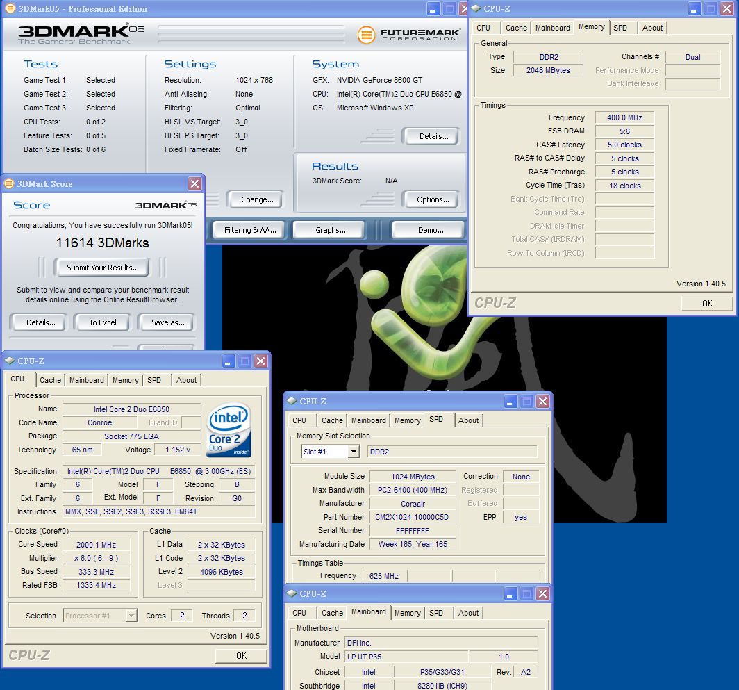Click the title icon of CPU-Z processor window
The width and height of the screenshot is (739, 690).
[x=10, y=361]
